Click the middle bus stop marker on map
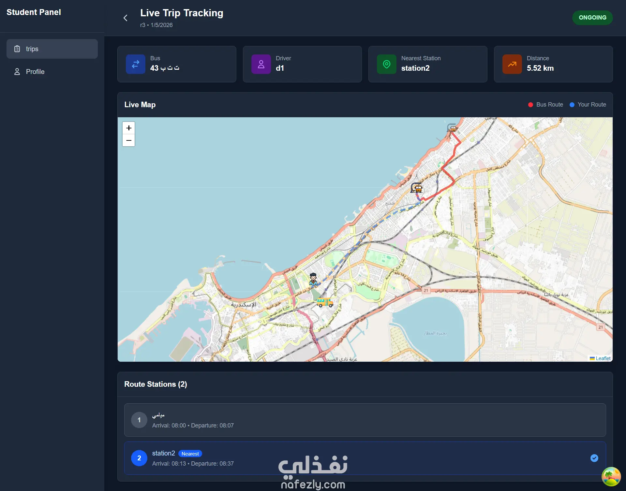Viewport: 626px width, 491px height. pyautogui.click(x=417, y=188)
